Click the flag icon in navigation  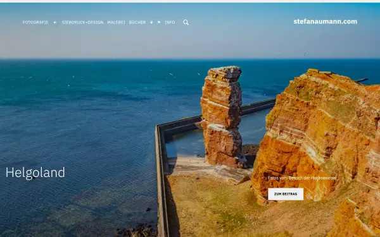[x=159, y=22]
